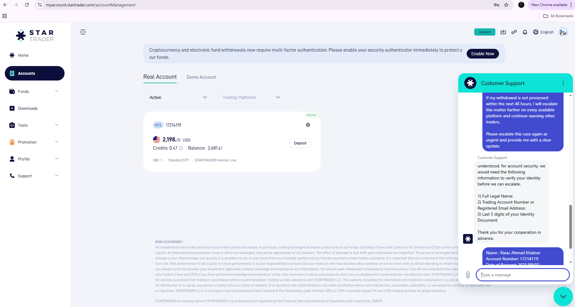Change language from English
This screenshot has height=307, width=575.
coord(543,32)
